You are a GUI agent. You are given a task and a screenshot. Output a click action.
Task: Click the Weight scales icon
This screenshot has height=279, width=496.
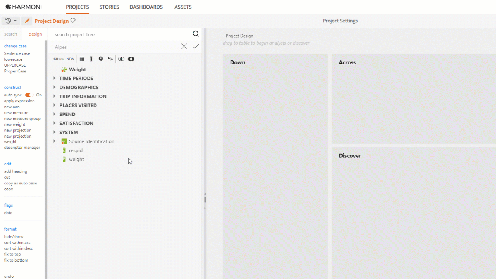64,69
